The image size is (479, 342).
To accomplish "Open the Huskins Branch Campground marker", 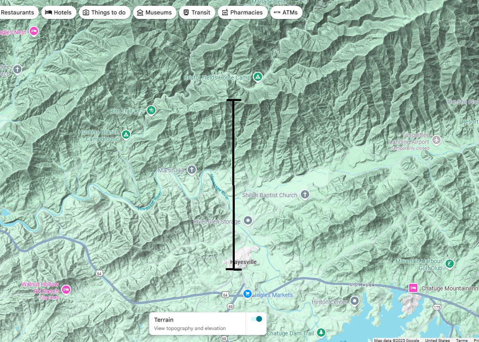I will coord(126,134).
